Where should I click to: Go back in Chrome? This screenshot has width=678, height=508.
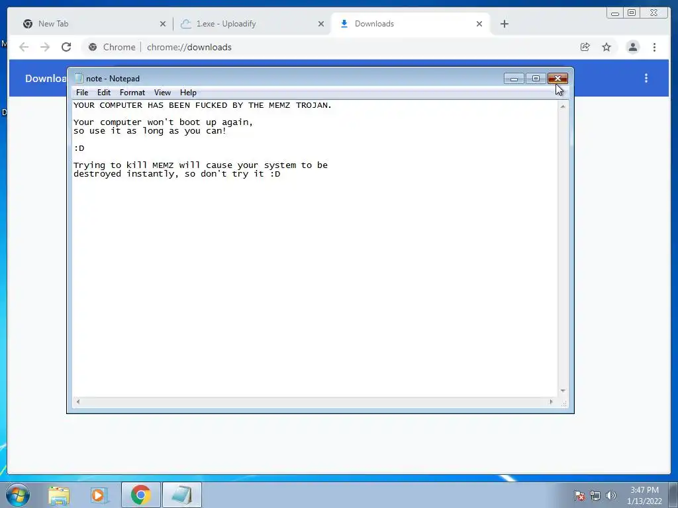(x=24, y=47)
